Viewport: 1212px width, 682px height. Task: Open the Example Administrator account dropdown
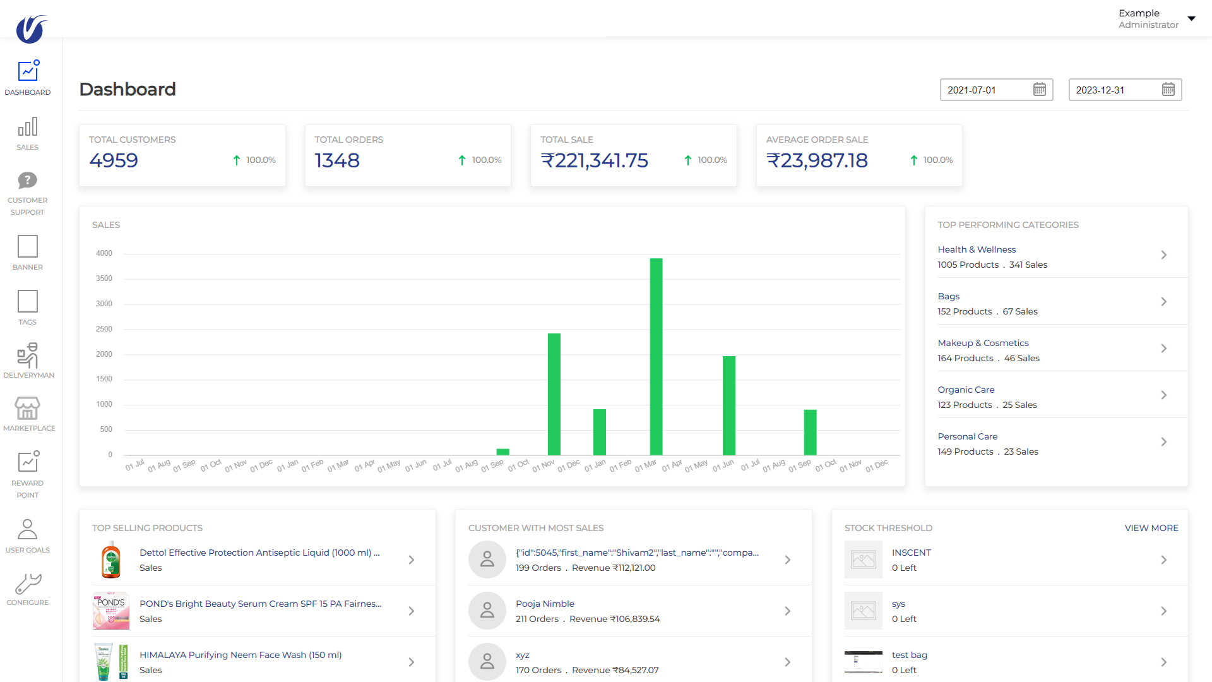tap(1191, 18)
